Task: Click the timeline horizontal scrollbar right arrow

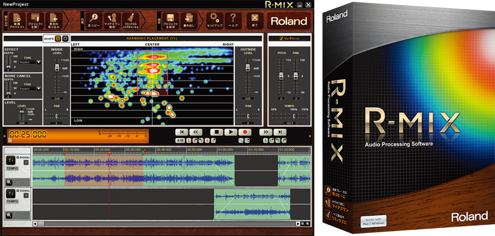Action: point(298,224)
